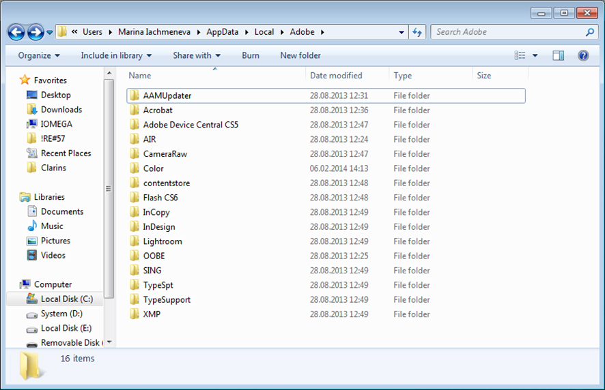This screenshot has height=390, width=605.
Task: Refresh the Adobe folder view
Action: [x=417, y=32]
